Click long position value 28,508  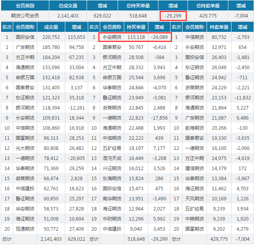(x=136, y=57)
